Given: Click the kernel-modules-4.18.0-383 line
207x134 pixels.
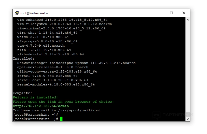Looking at the screenshot, I should tap(56, 84).
